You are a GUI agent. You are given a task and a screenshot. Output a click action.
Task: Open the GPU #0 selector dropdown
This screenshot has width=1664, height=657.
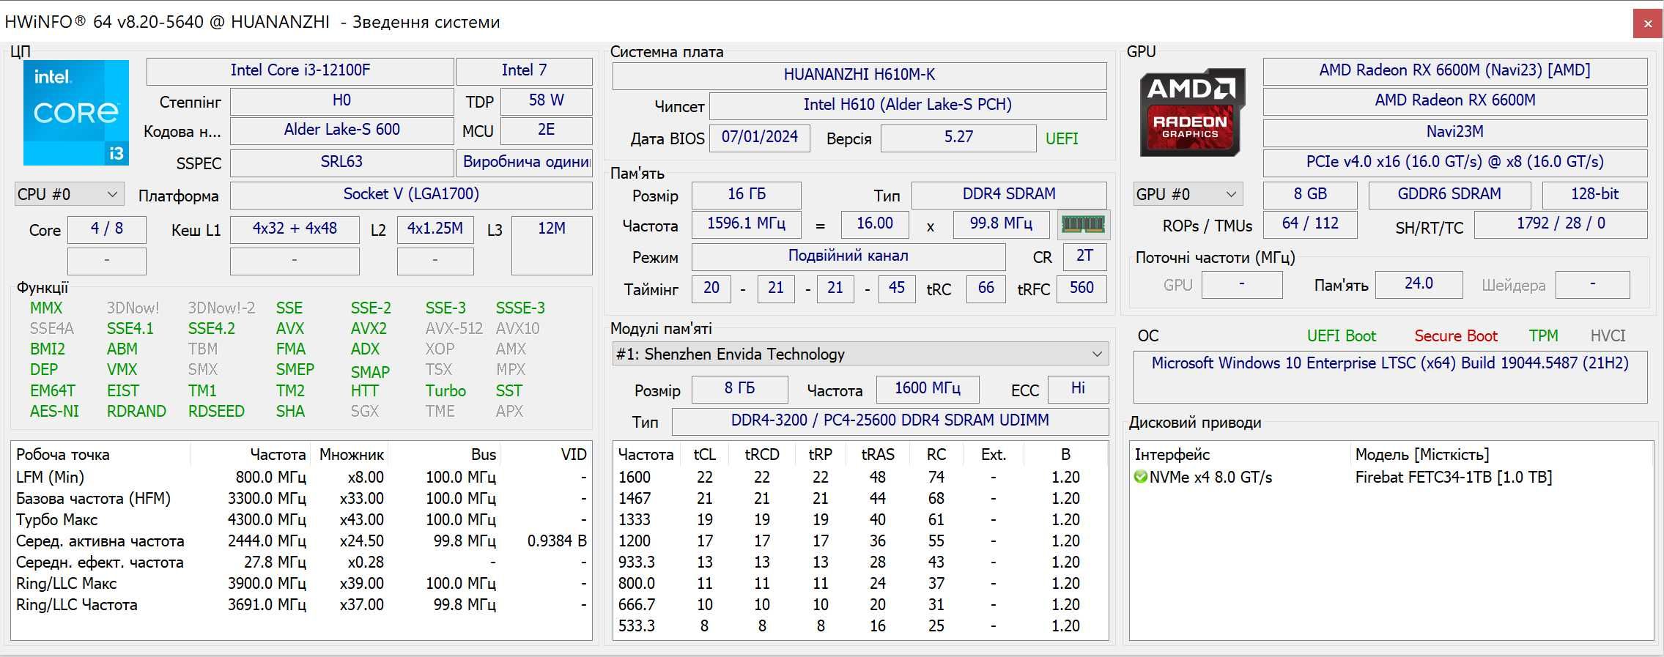click(x=1188, y=194)
